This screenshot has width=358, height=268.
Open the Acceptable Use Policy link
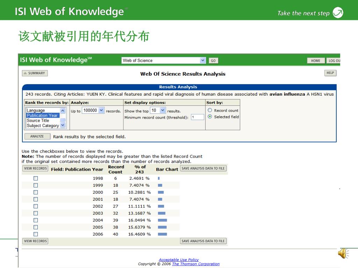179,260
